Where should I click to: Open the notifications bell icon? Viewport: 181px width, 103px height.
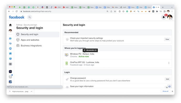pyautogui.click(x=164, y=17)
